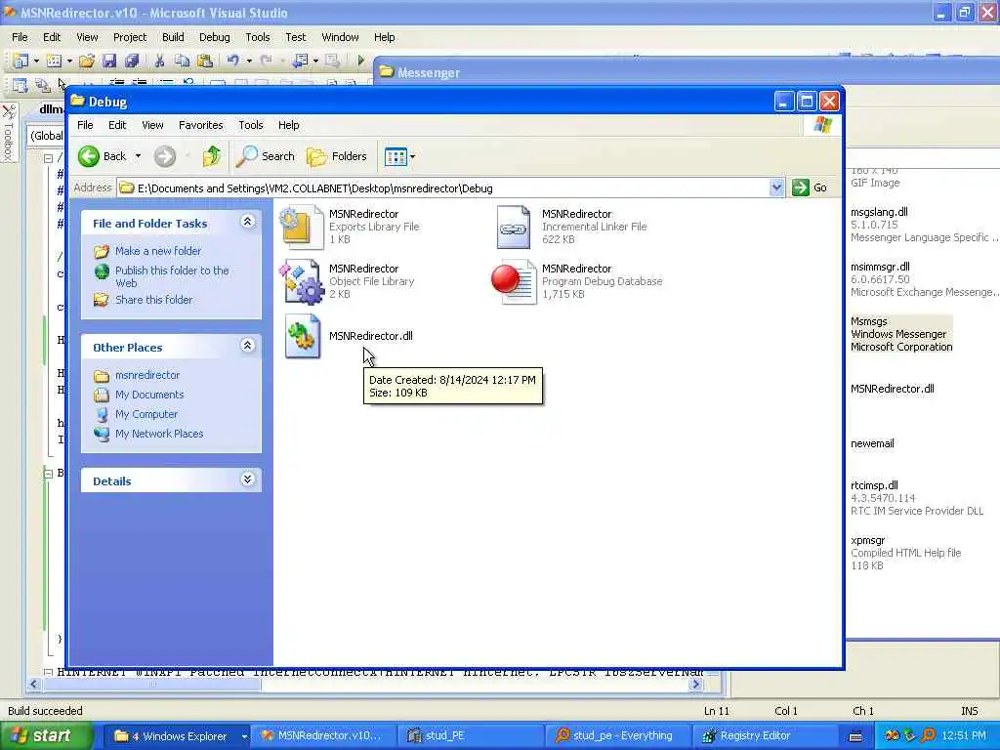Click the Save All icon in Visual Studio
The width and height of the screenshot is (1000, 750).
tap(132, 61)
